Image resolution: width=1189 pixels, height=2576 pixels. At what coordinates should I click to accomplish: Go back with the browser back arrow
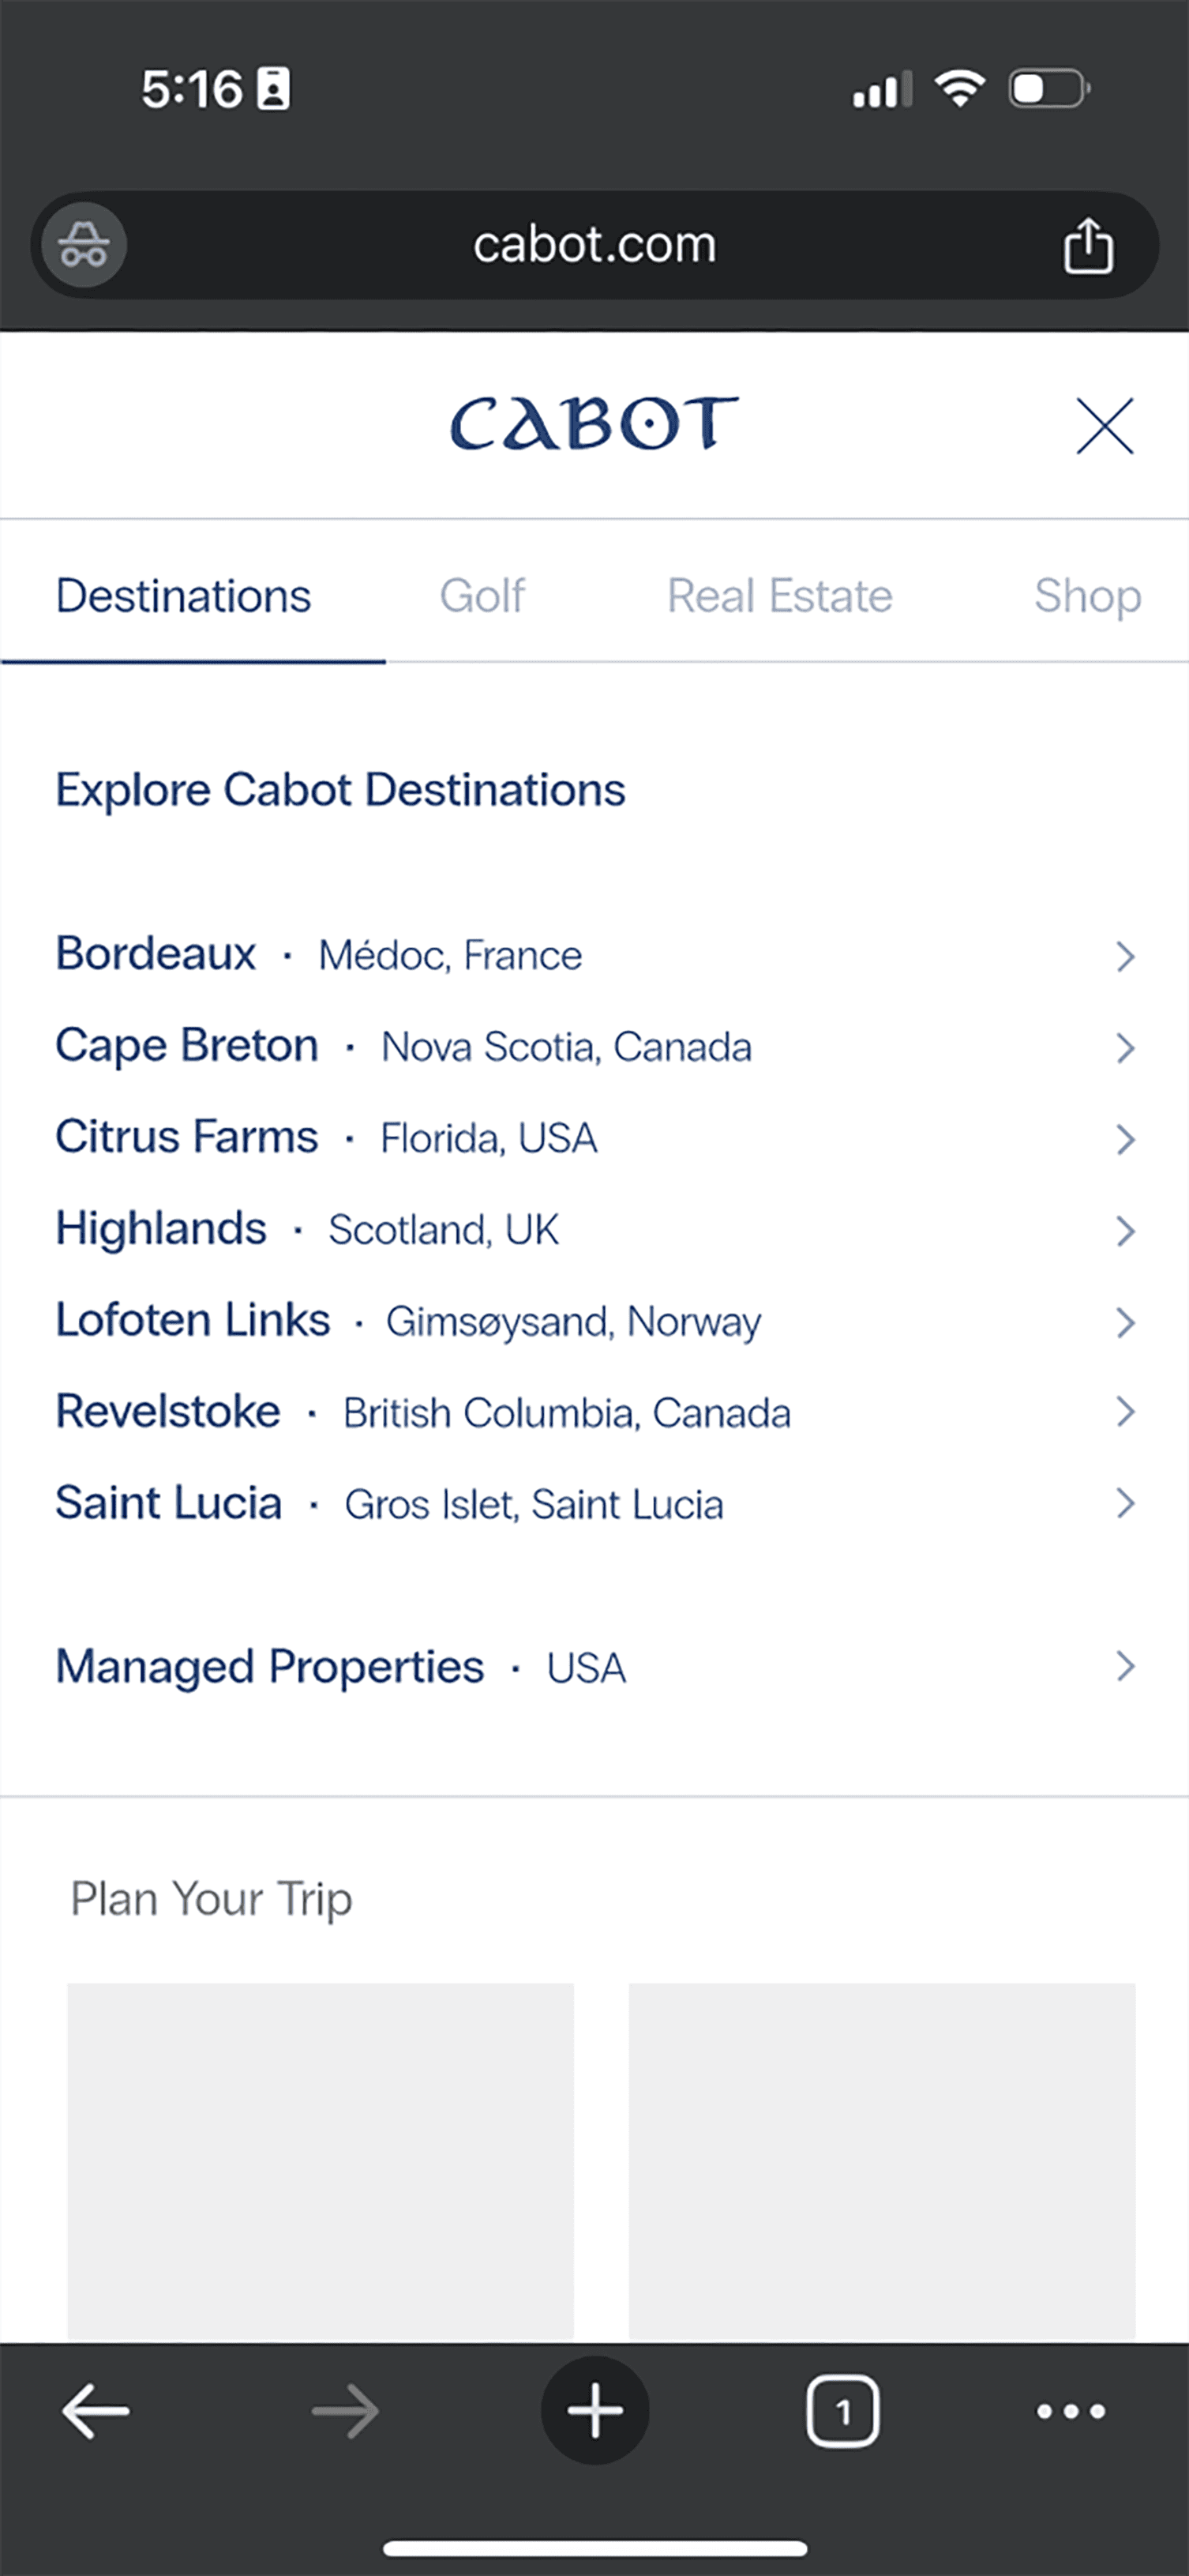(x=96, y=2411)
